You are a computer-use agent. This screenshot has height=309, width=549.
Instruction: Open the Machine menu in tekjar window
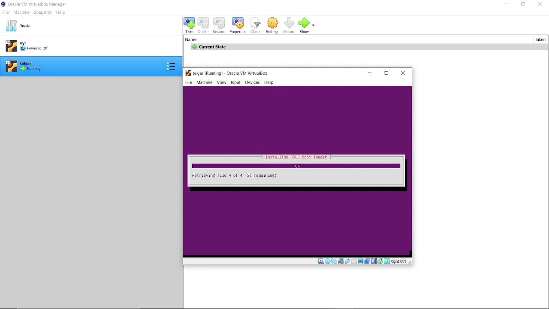[x=205, y=82]
